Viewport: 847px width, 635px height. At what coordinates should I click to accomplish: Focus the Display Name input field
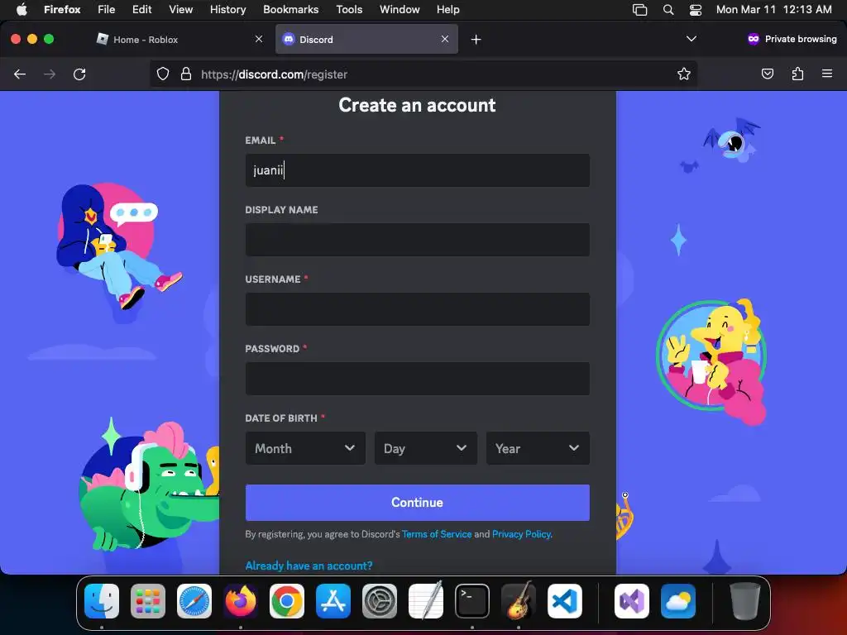click(x=417, y=240)
